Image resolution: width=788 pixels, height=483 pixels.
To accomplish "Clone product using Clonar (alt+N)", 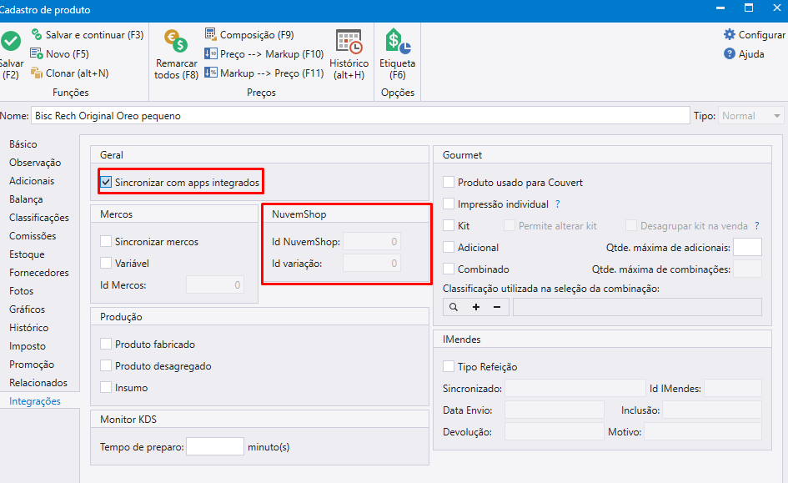I will coord(69,73).
